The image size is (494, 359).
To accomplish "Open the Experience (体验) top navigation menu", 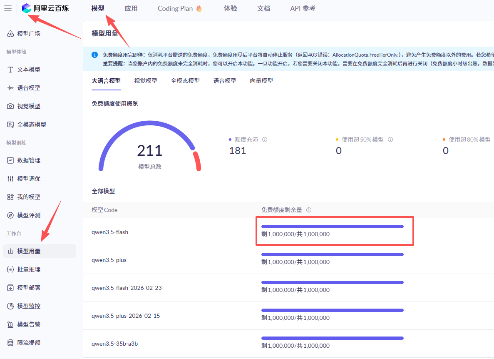I will pyautogui.click(x=230, y=8).
